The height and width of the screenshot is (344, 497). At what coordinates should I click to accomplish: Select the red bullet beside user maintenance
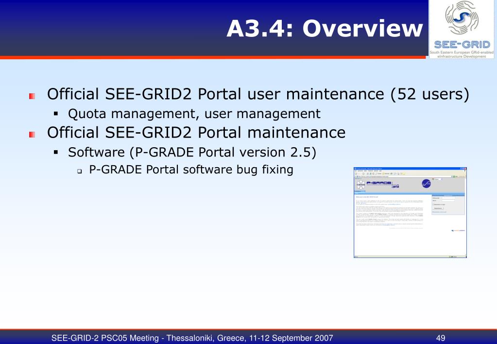(x=32, y=96)
